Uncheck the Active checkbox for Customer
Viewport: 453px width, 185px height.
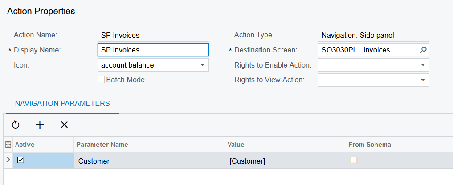tap(20, 160)
